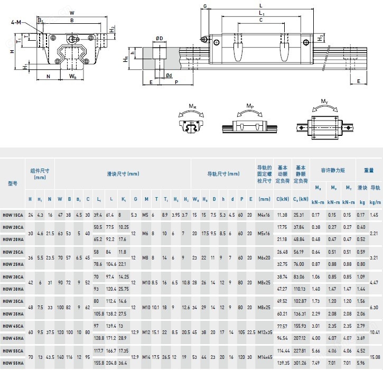Select the HGW 15CA model row
Screen dimensions: 383x370
(191, 215)
